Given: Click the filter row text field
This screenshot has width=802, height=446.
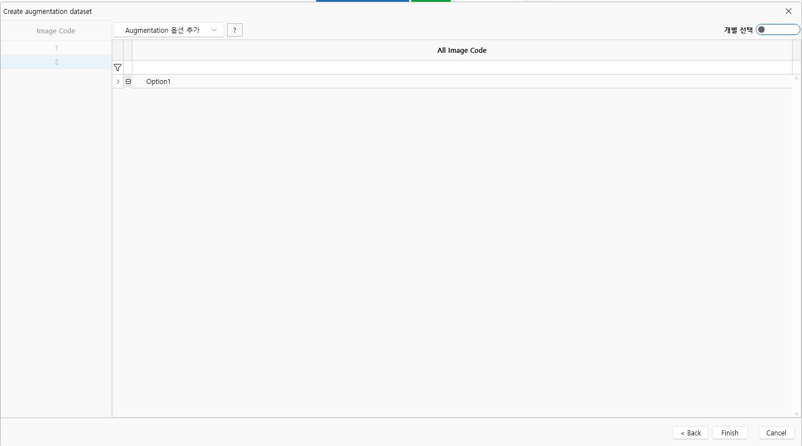Looking at the screenshot, I should (x=461, y=67).
